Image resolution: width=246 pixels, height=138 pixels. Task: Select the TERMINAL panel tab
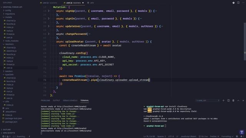point(85,100)
